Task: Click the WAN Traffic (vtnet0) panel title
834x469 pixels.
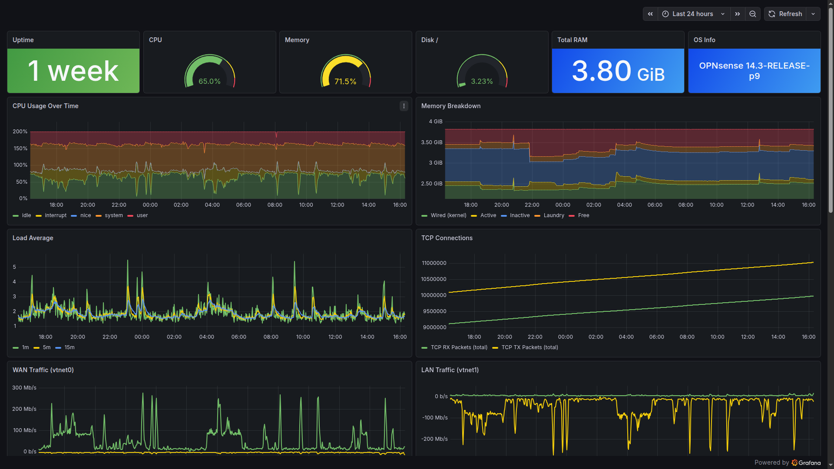Action: (x=43, y=370)
